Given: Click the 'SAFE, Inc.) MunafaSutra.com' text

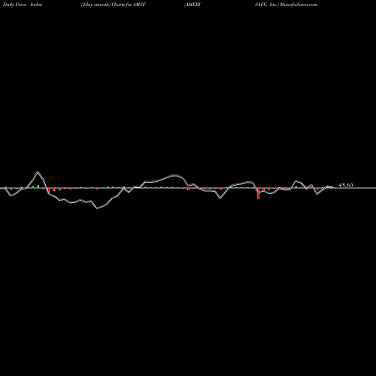Looking at the screenshot, I should pos(286,5).
